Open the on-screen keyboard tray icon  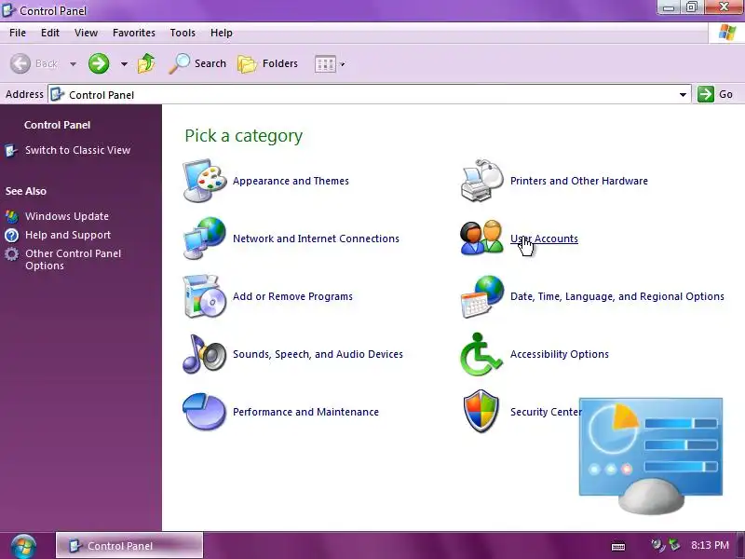(x=618, y=546)
